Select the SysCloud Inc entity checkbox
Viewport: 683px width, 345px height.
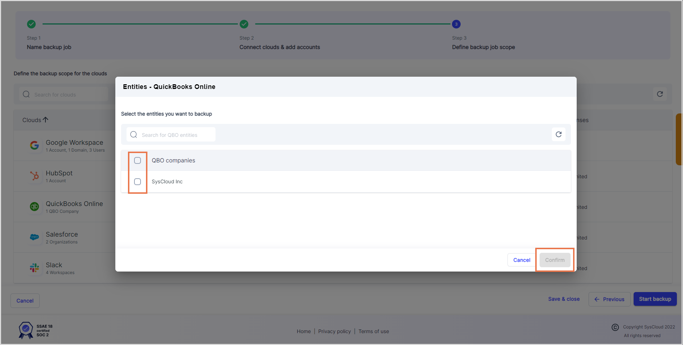pyautogui.click(x=137, y=182)
